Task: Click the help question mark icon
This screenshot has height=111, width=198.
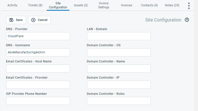Action: coord(187,20)
